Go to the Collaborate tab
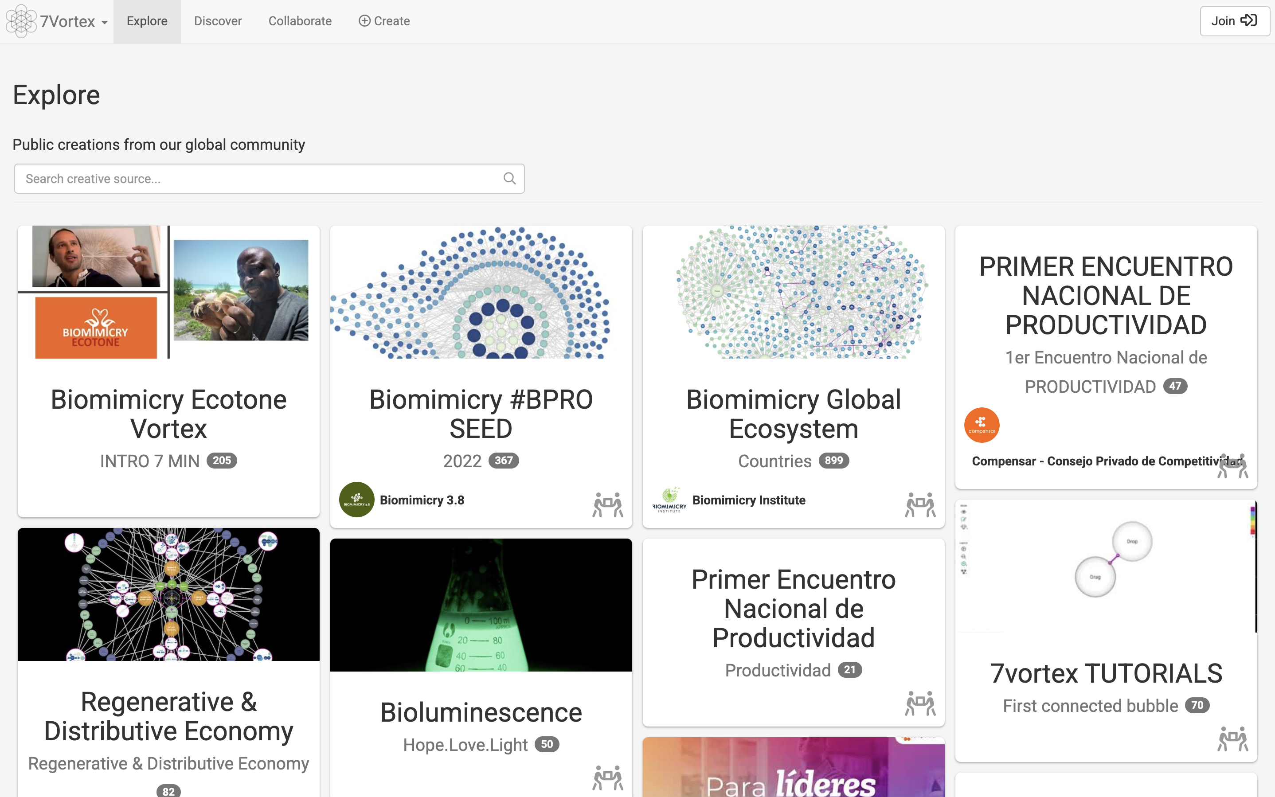1275x797 pixels. click(300, 21)
